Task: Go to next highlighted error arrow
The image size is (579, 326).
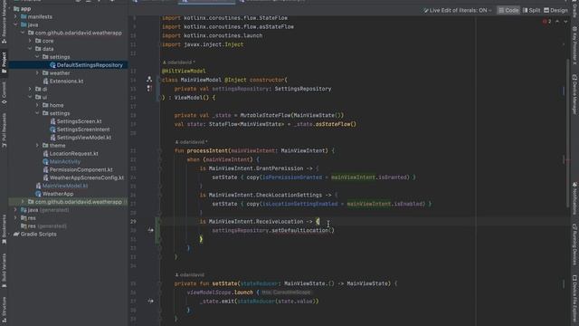Action: 565,22
